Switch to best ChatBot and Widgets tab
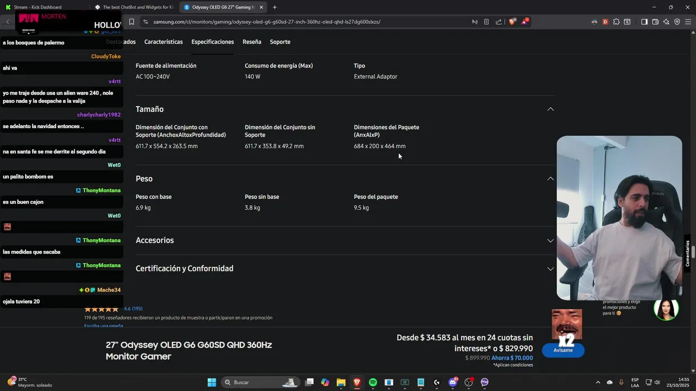 (x=134, y=7)
